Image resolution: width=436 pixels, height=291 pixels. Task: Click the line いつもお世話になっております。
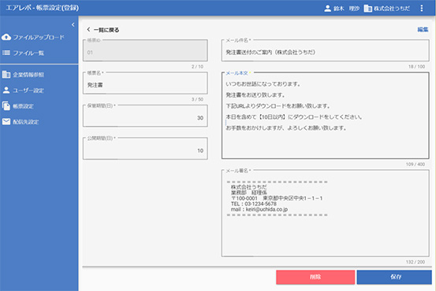(263, 84)
